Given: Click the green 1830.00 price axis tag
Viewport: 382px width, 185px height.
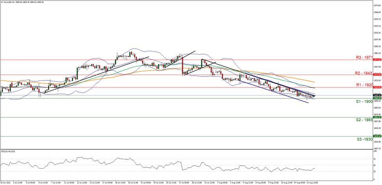Looking at the screenshot, I should click(376, 136).
